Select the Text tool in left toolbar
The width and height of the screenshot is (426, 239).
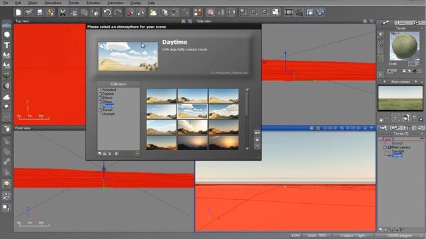7,45
